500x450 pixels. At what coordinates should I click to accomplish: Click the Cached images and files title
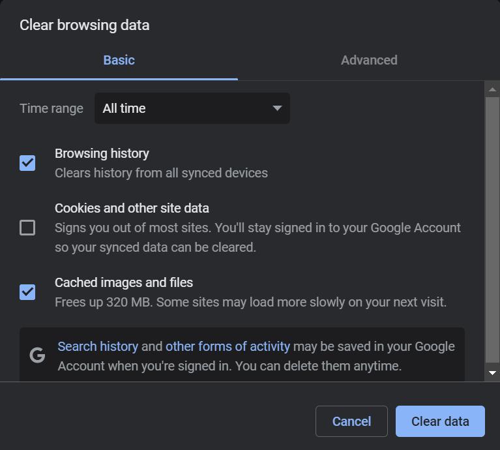(x=124, y=282)
